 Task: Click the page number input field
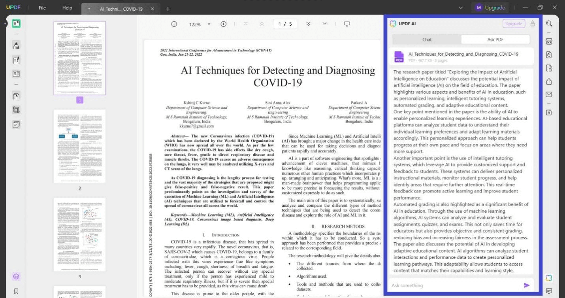[x=285, y=24]
